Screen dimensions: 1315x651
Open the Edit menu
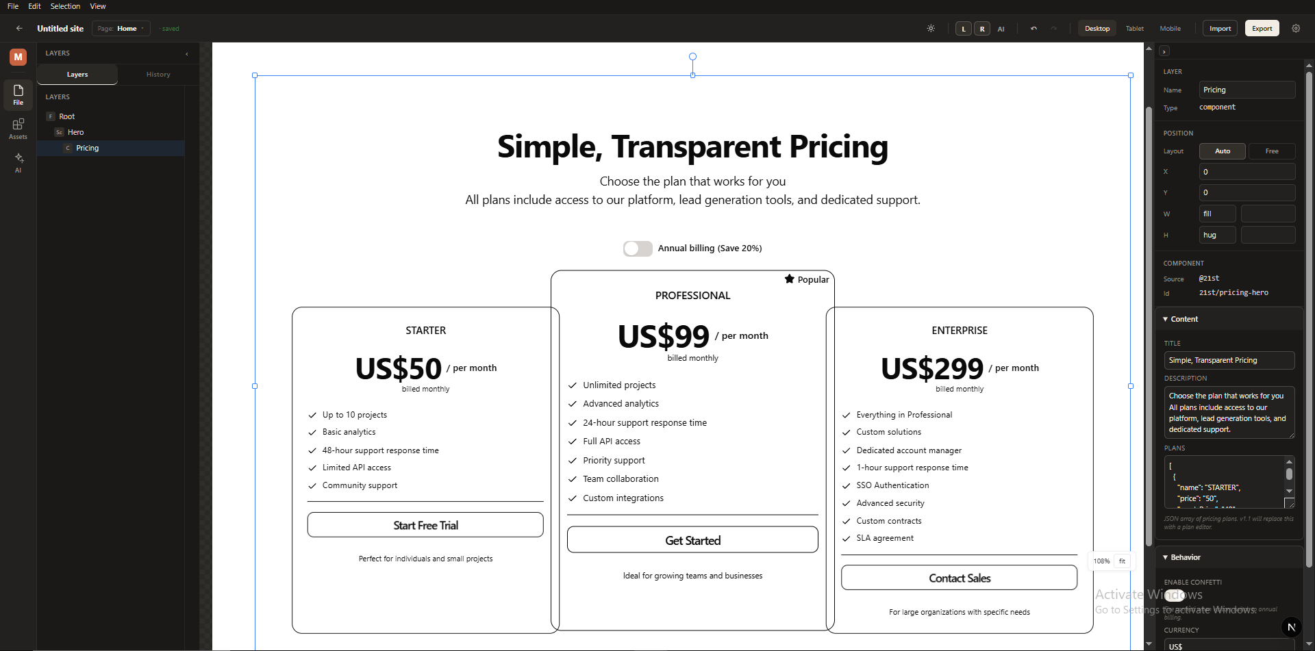tap(34, 6)
